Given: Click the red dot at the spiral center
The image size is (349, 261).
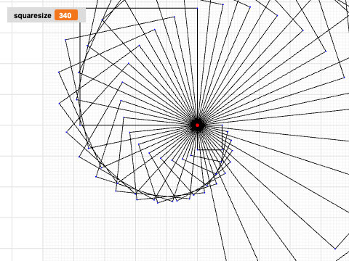Looking at the screenshot, I should (197, 125).
